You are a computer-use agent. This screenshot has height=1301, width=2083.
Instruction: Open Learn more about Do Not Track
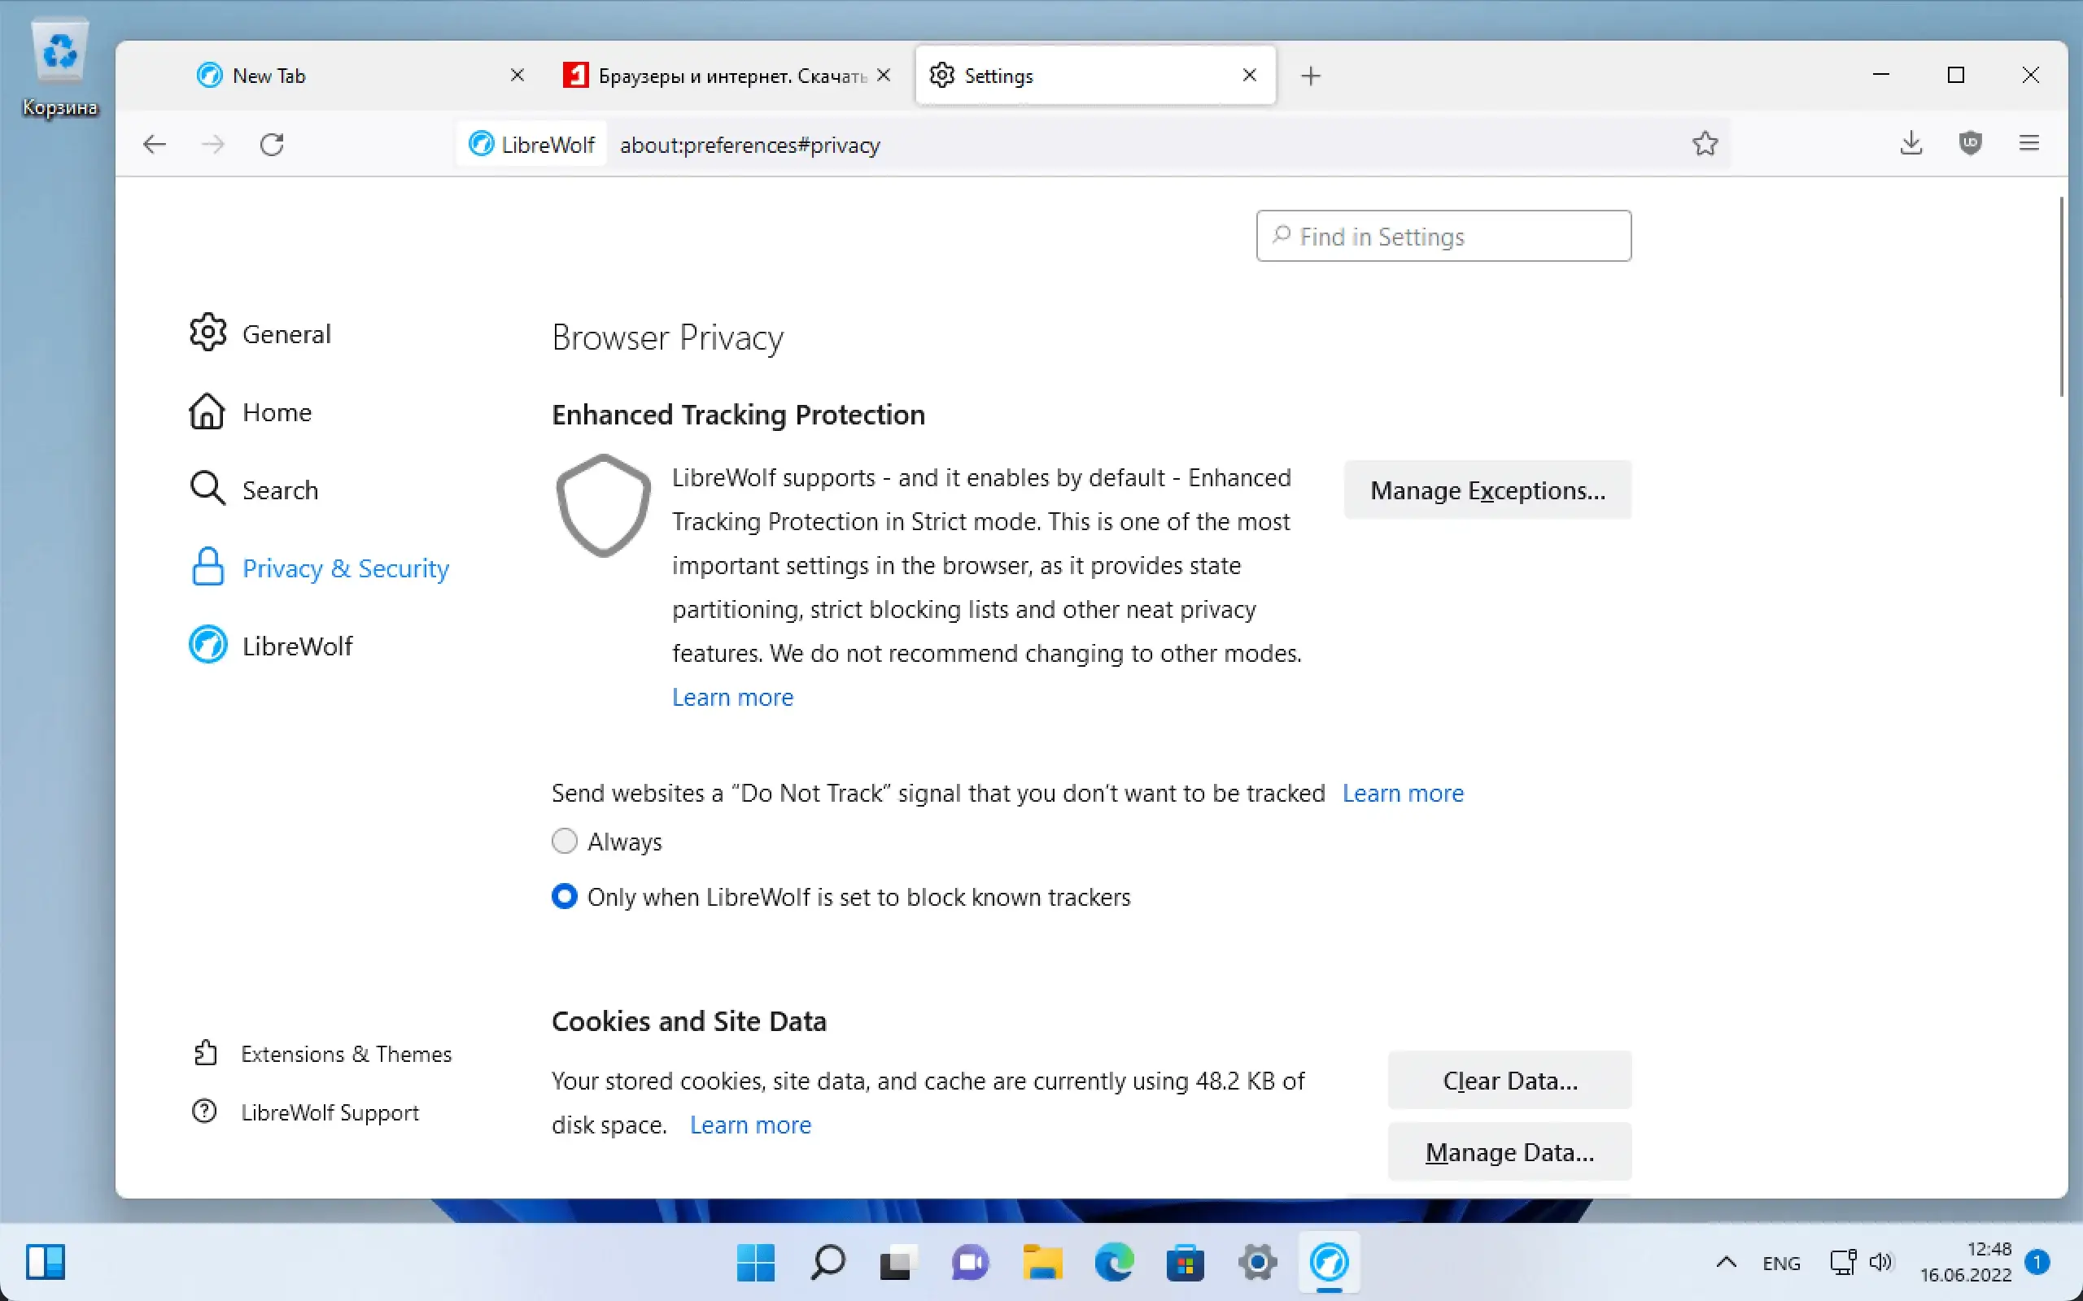tap(1403, 794)
